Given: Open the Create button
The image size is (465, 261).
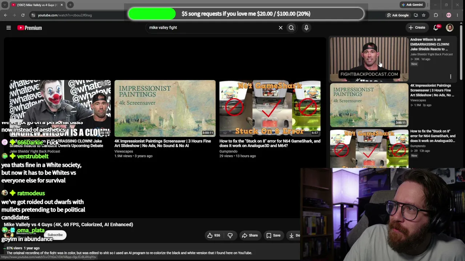Looking at the screenshot, I should pos(417,28).
